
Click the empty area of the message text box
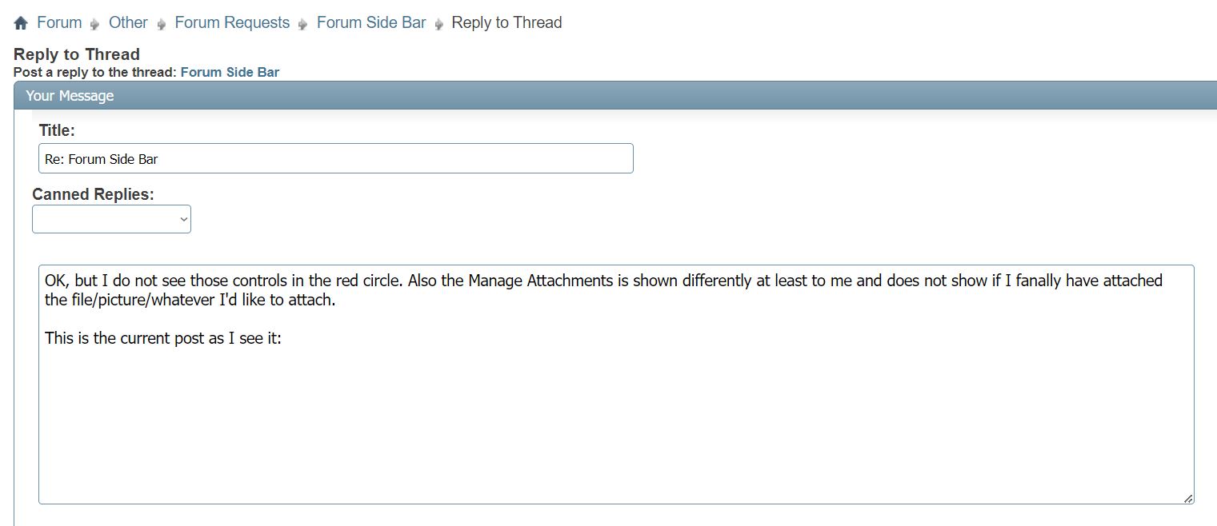(616, 424)
